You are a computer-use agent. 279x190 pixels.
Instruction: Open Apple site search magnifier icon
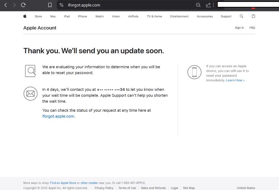click(x=241, y=16)
